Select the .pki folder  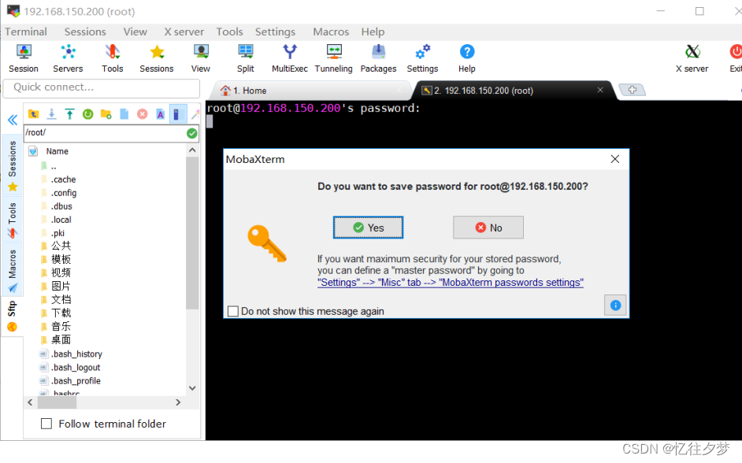click(58, 233)
